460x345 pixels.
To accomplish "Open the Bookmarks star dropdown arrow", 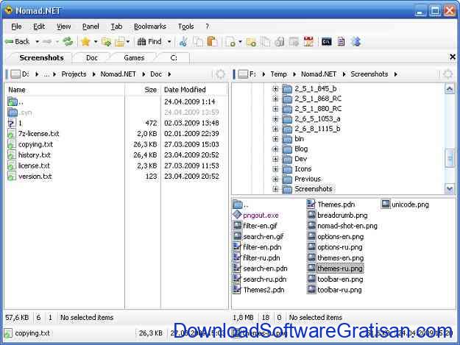I will [96, 42].
